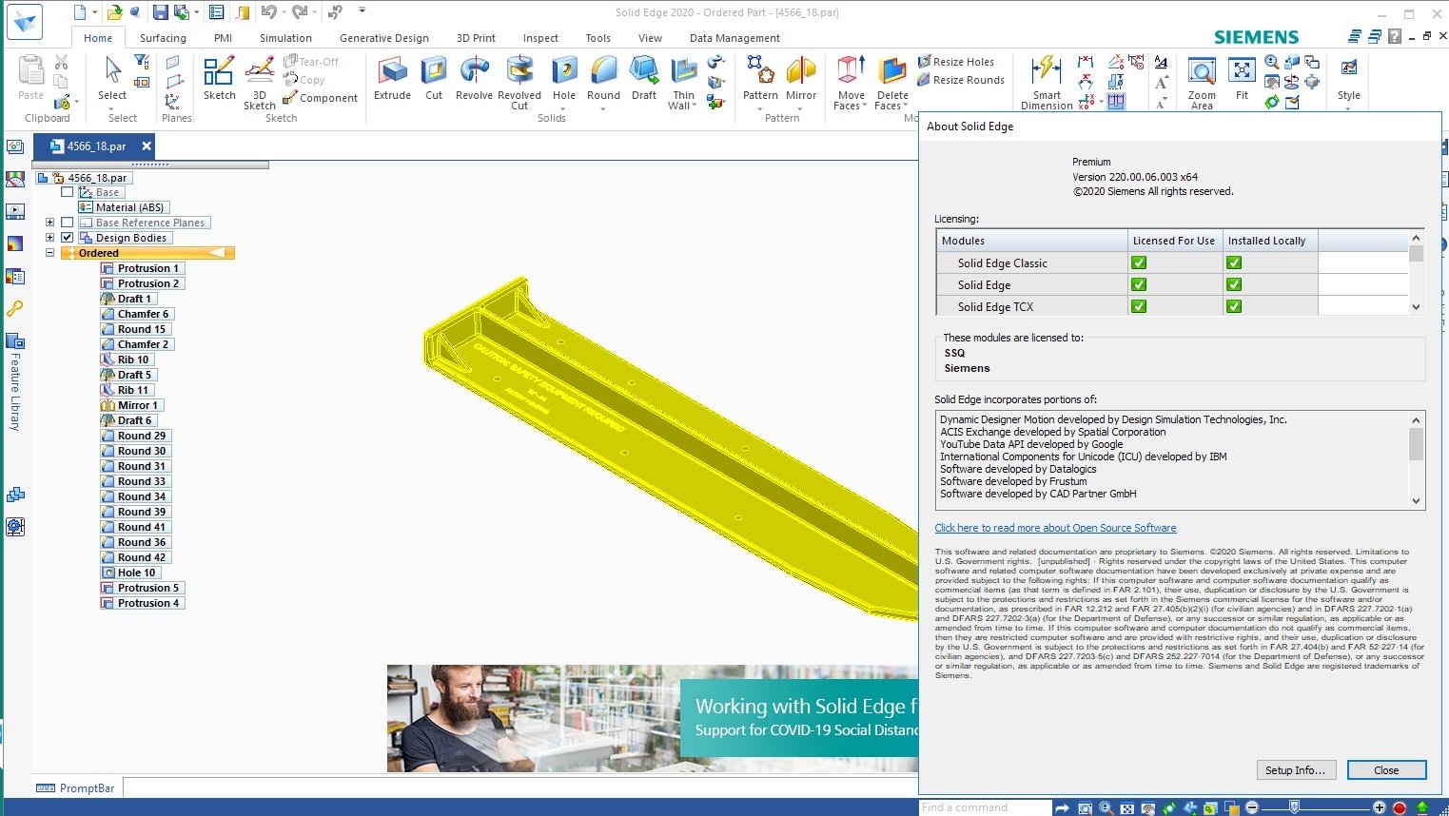Toggle the Base Reference Planes checkbox
Screen dimensions: 1449x816
point(68,223)
